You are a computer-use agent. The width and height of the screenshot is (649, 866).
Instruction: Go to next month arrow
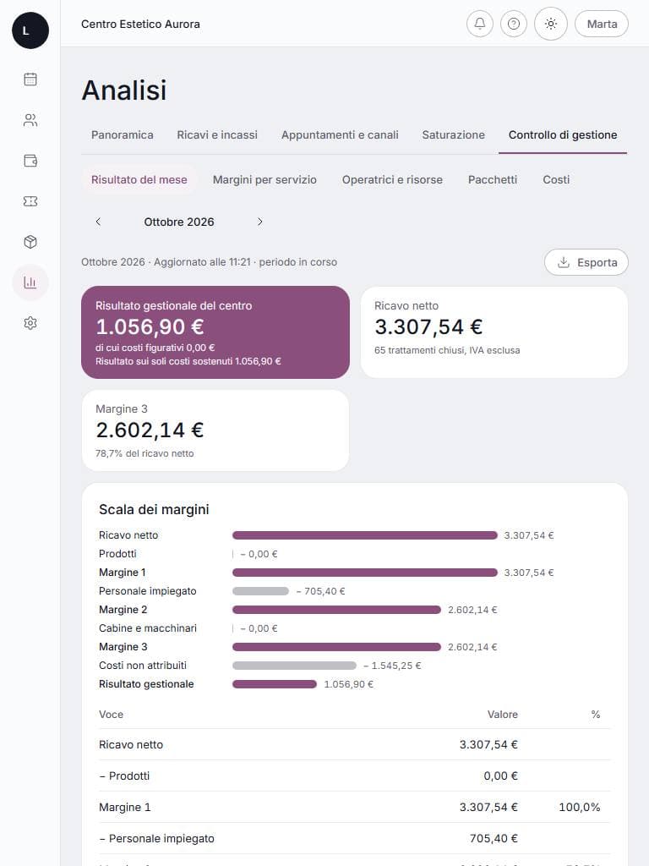(x=260, y=222)
